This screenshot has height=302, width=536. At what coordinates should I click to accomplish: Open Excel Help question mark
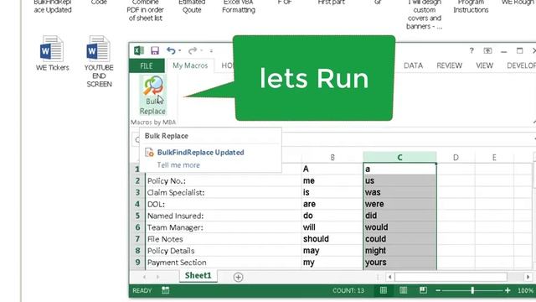click(x=472, y=50)
